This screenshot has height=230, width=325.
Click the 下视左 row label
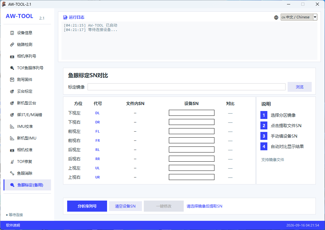(x=74, y=113)
